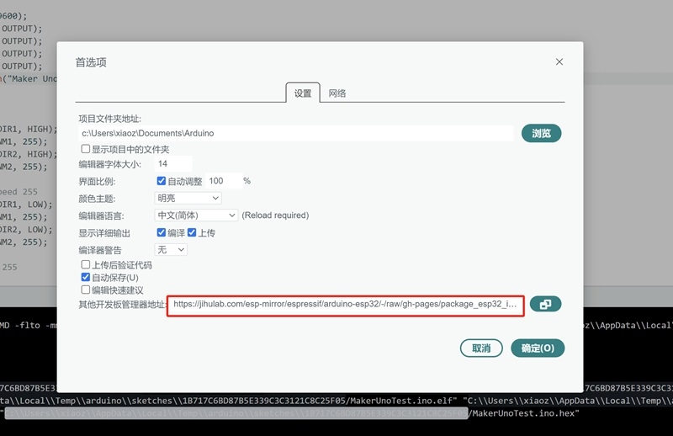Uncheck 上传 verbose output checkbox
Viewport: 673px width, 436px height.
(x=192, y=232)
